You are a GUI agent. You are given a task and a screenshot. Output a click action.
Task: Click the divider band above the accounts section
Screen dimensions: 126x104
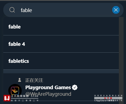click(61, 71)
